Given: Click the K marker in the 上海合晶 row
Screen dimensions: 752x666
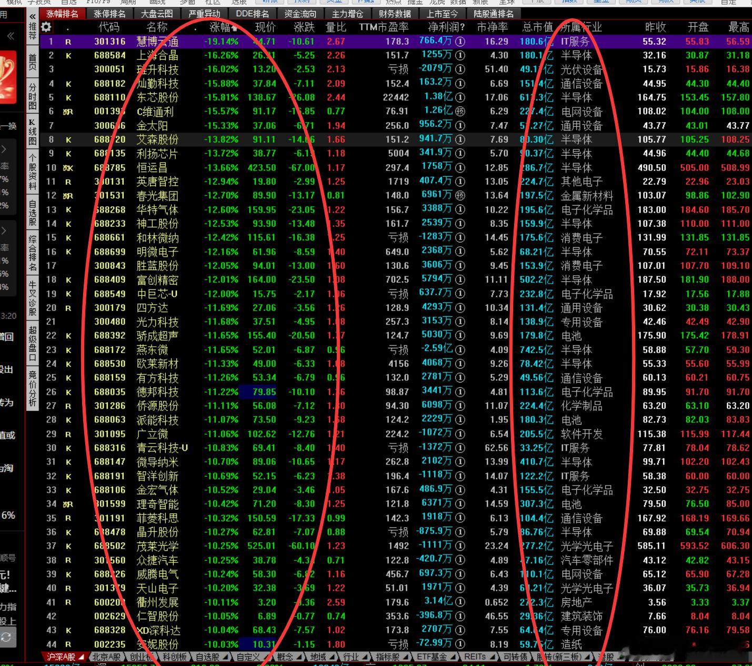Looking at the screenshot, I should [68, 55].
